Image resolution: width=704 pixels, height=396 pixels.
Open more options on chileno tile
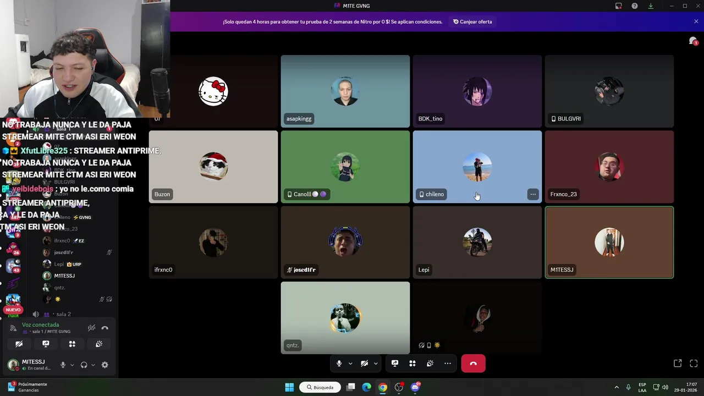533,194
